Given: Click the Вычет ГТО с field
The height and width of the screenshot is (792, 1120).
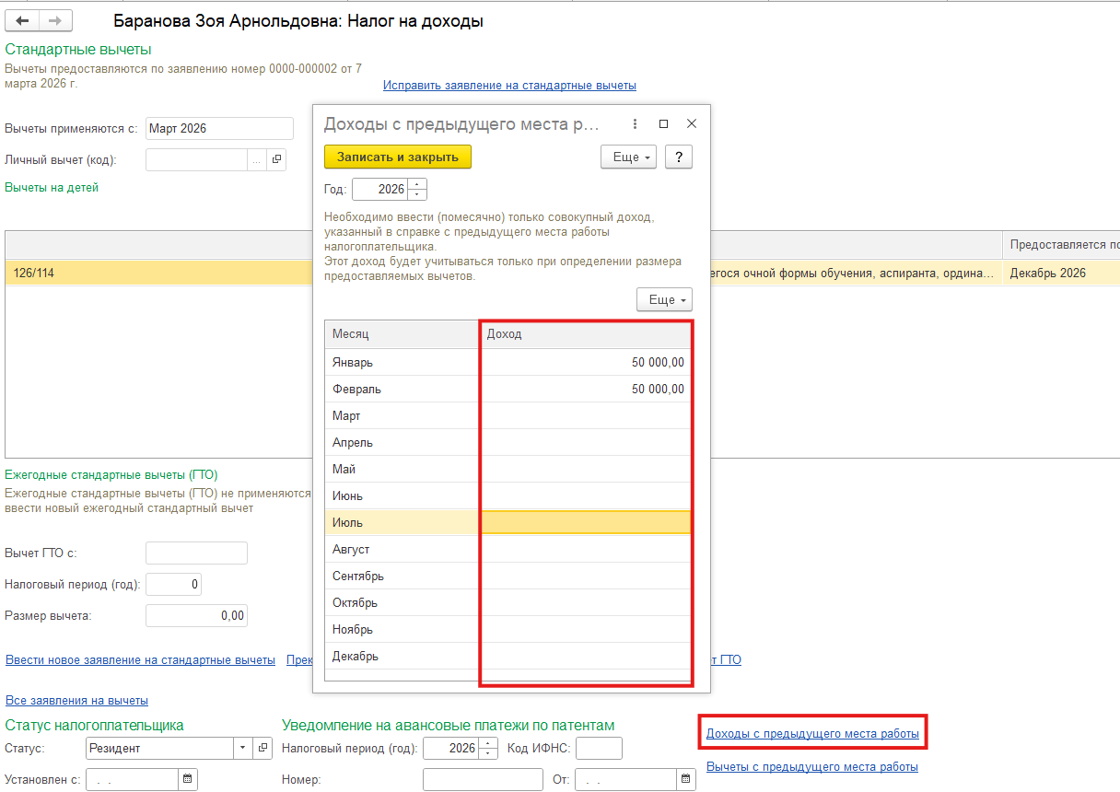Looking at the screenshot, I should 196,553.
